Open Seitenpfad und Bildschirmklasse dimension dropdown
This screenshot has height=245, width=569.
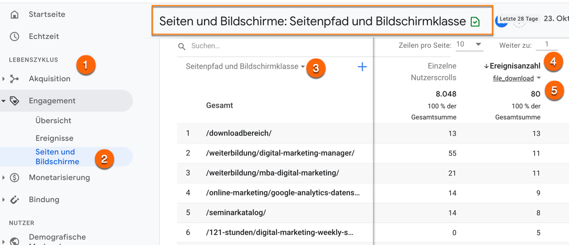pos(246,67)
